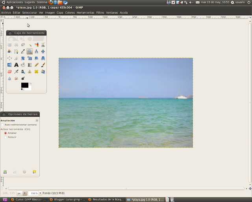This screenshot has width=252, height=202.
Task: Select the Flip tool
Action: tap(9, 65)
